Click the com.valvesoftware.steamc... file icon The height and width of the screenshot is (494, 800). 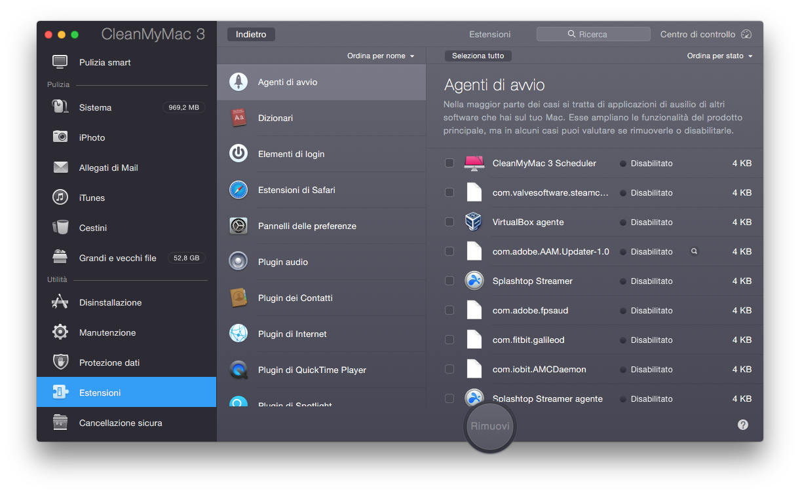pos(474,192)
